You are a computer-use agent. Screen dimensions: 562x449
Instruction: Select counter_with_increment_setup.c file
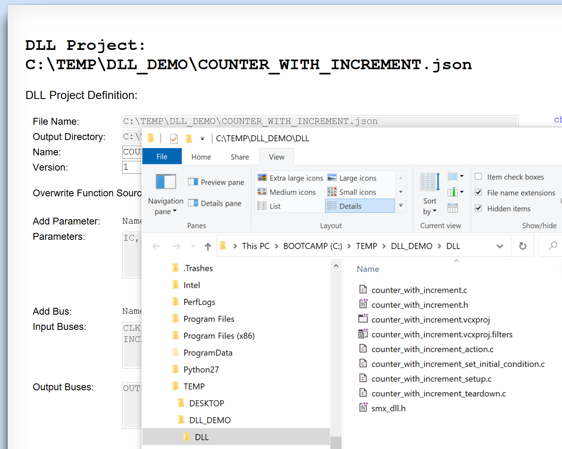pos(431,379)
